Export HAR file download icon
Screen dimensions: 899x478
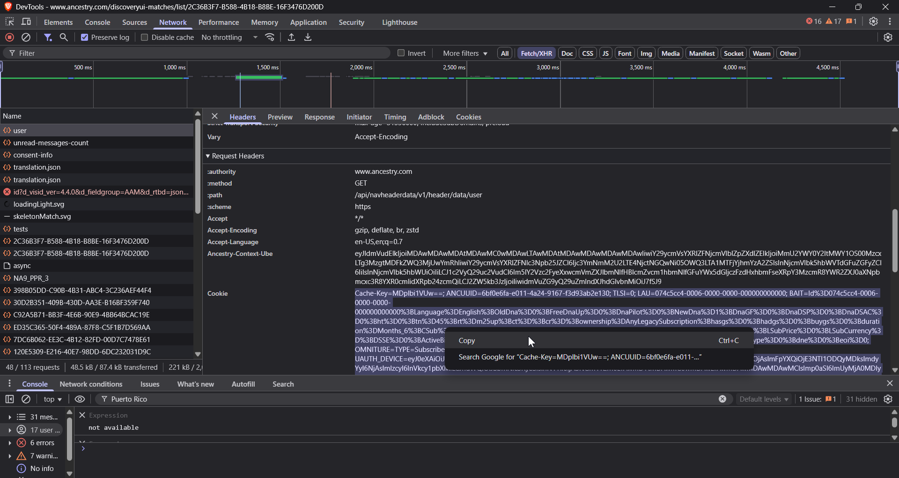[x=308, y=37]
